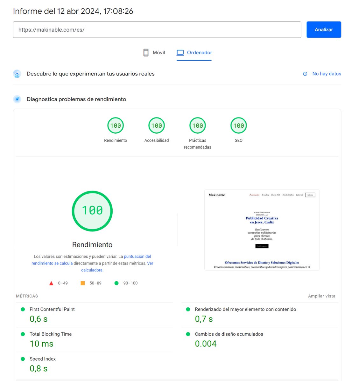Click the 10 ms value

(x=41, y=344)
